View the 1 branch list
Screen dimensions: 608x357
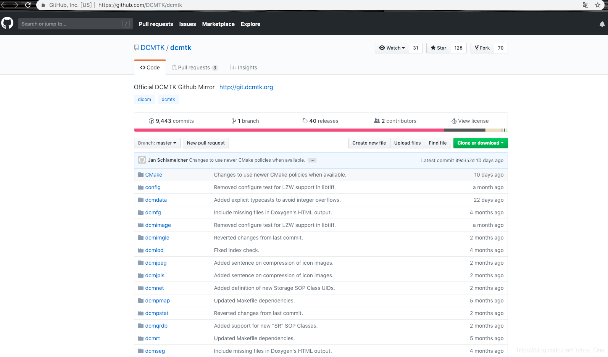pyautogui.click(x=245, y=121)
